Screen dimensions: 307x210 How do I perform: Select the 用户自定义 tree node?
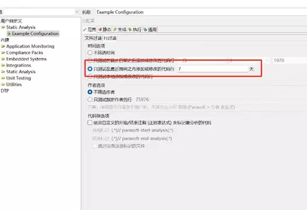click(11, 21)
